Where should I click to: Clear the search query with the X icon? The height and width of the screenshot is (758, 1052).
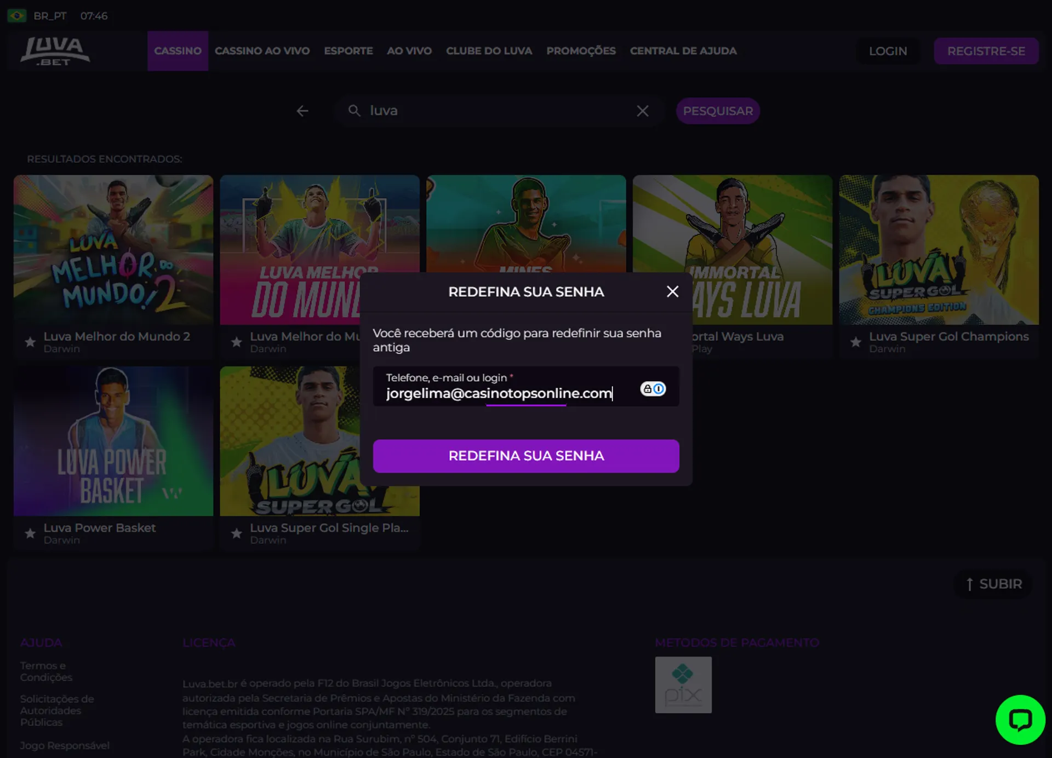tap(643, 110)
